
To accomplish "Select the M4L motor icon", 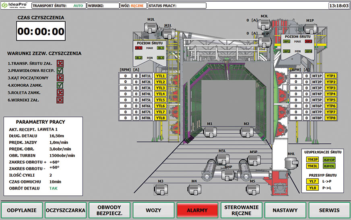I will click(x=291, y=163).
